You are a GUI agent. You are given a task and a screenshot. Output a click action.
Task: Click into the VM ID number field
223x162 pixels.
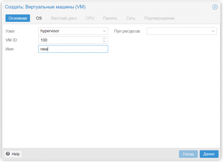69,40
